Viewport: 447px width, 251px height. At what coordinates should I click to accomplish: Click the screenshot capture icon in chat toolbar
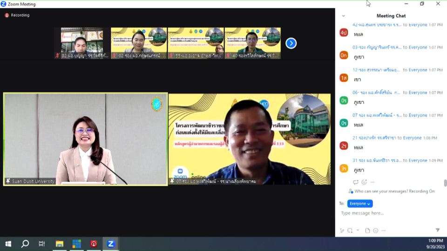coord(350,231)
